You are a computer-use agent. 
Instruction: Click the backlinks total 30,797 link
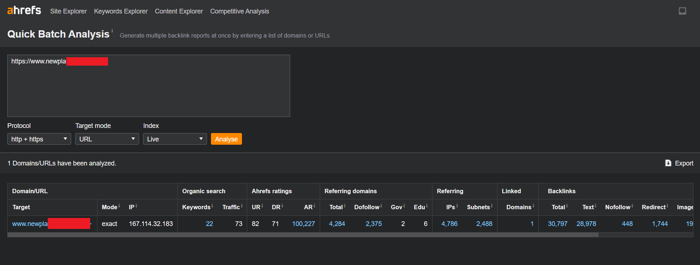coord(557,224)
